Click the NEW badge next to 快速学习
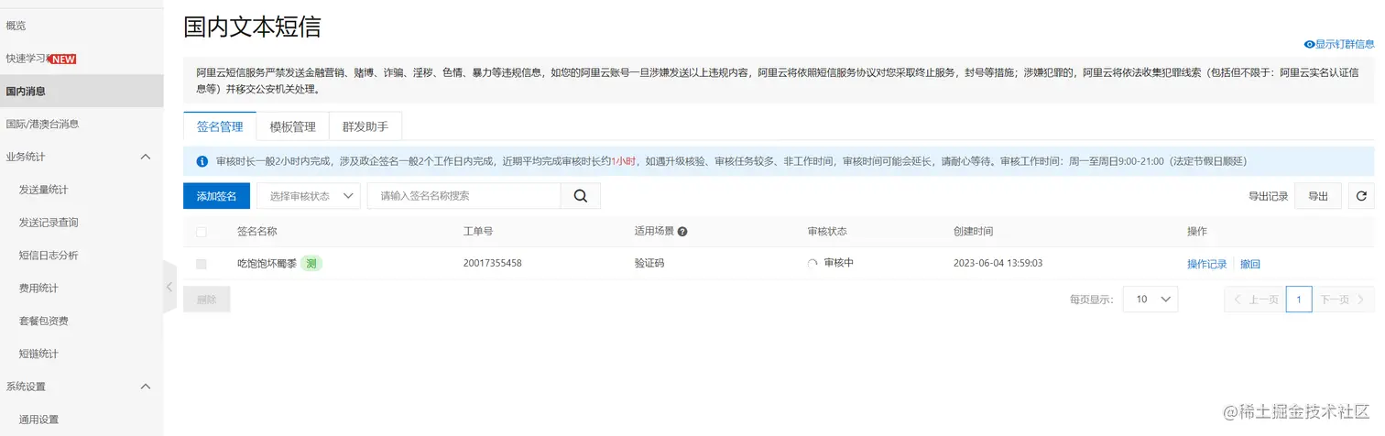 pos(62,59)
